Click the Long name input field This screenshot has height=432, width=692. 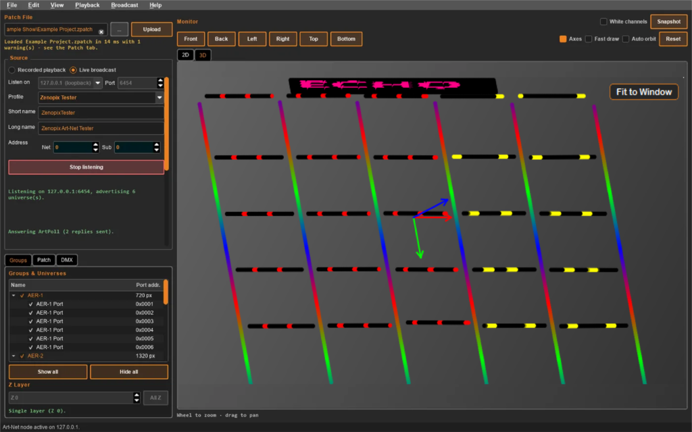coord(101,128)
